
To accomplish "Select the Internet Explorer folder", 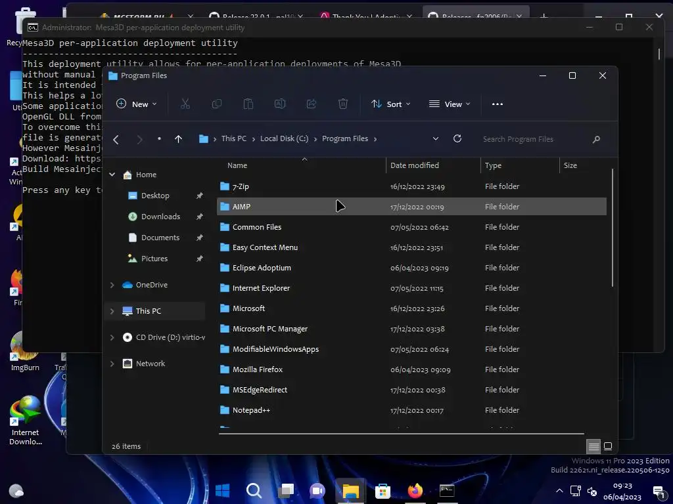I will [x=411, y=288].
